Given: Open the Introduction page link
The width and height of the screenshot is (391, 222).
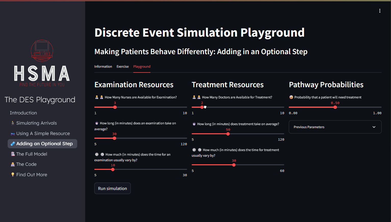Looking at the screenshot, I should pyautogui.click(x=23, y=113).
